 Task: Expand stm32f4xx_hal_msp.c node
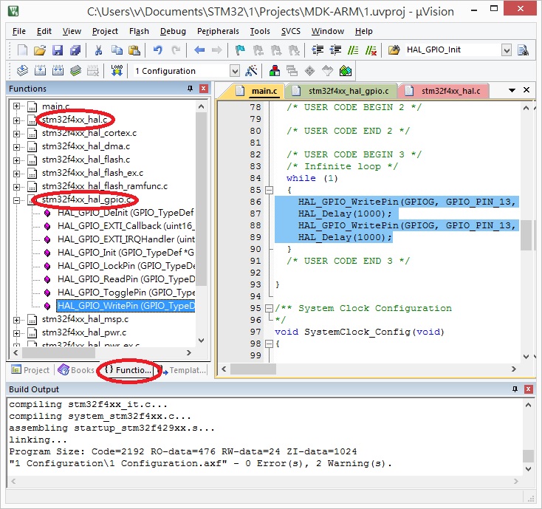16,320
